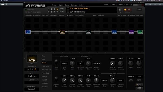Switch to the Power Amp page
Screen dimensions: 163x92
click(45, 66)
